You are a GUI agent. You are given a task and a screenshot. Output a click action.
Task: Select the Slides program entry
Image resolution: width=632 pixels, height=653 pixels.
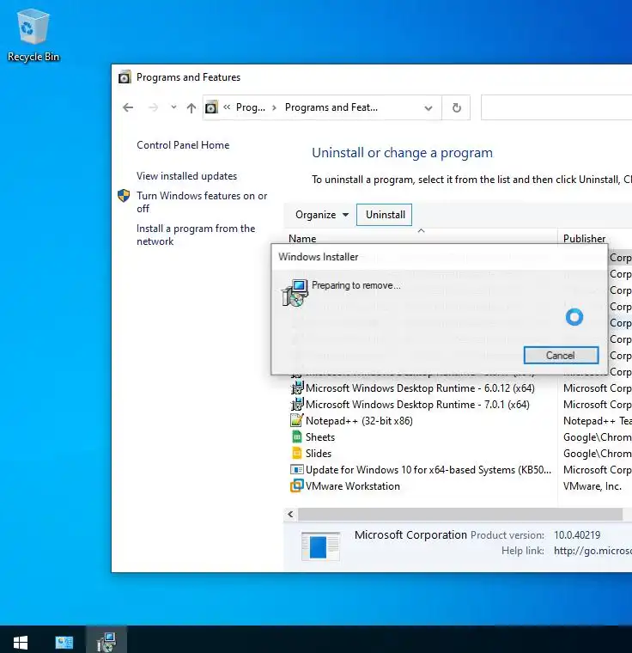[x=318, y=453]
